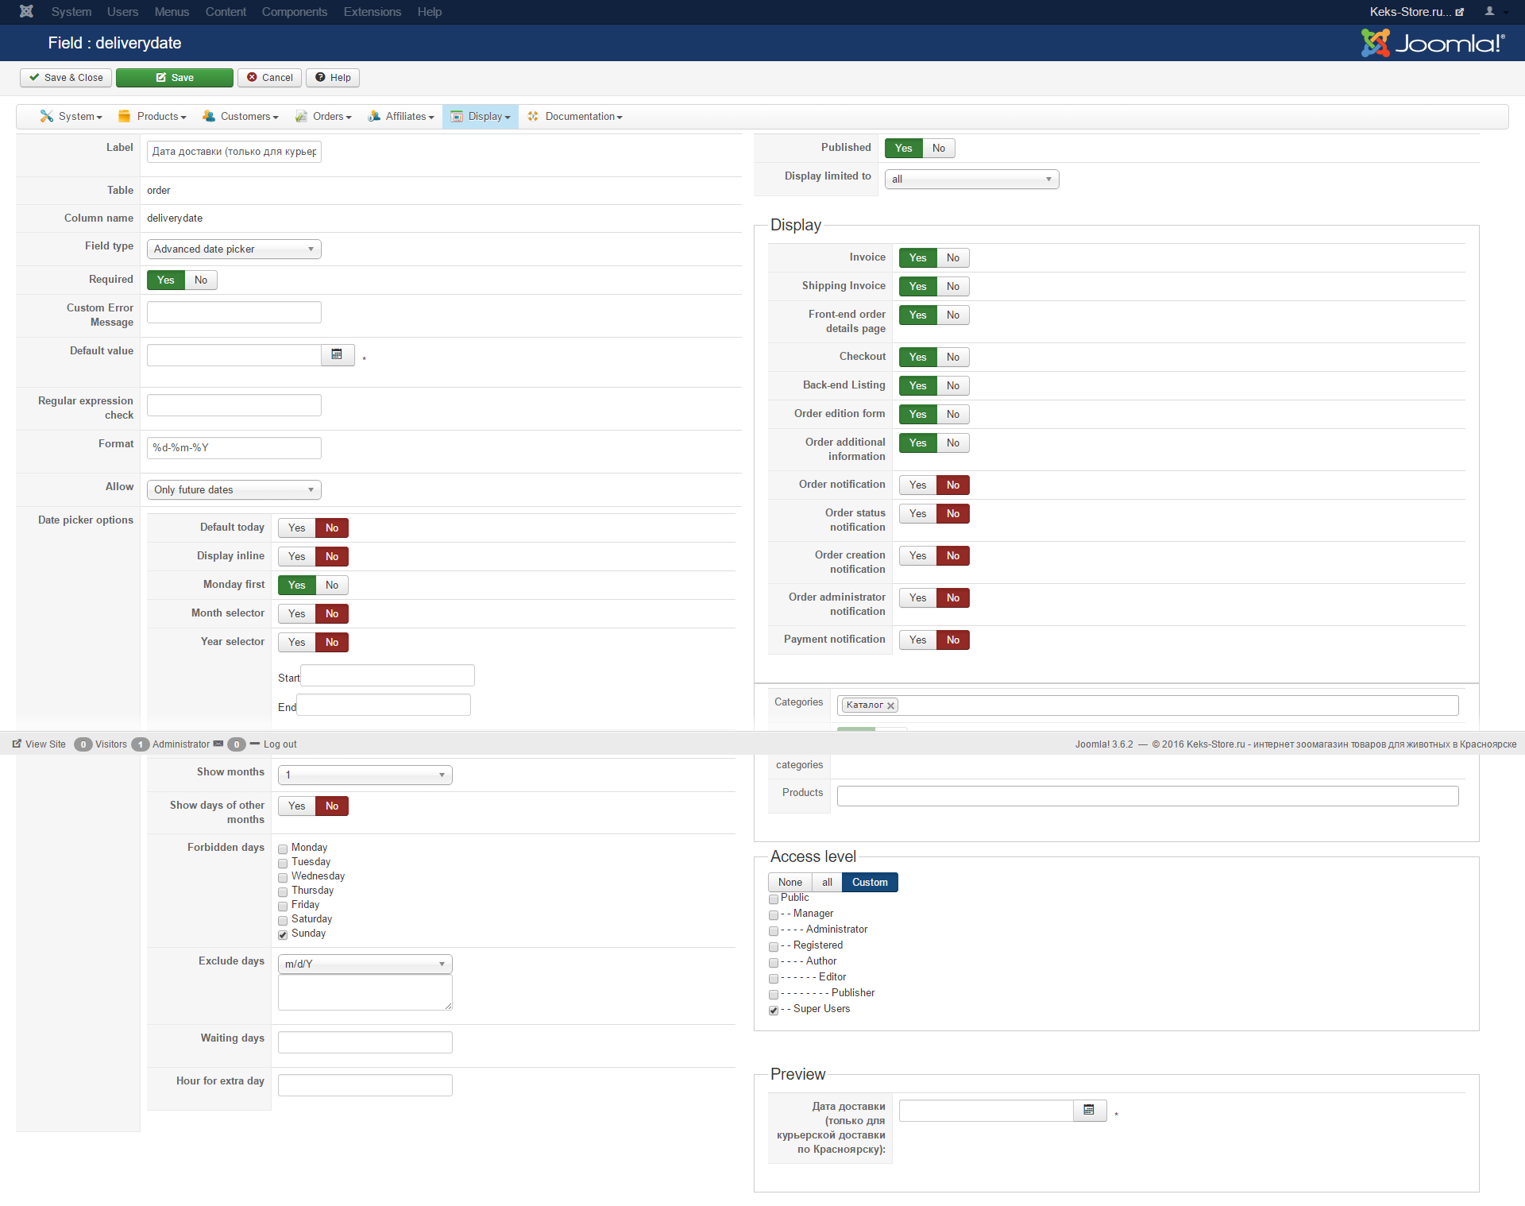Click into the Format text field
This screenshot has width=1525, height=1206.
coord(234,448)
